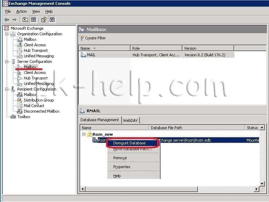The image size is (269, 202).
Task: Click the MAIL server row icon
Action: [x=83, y=55]
